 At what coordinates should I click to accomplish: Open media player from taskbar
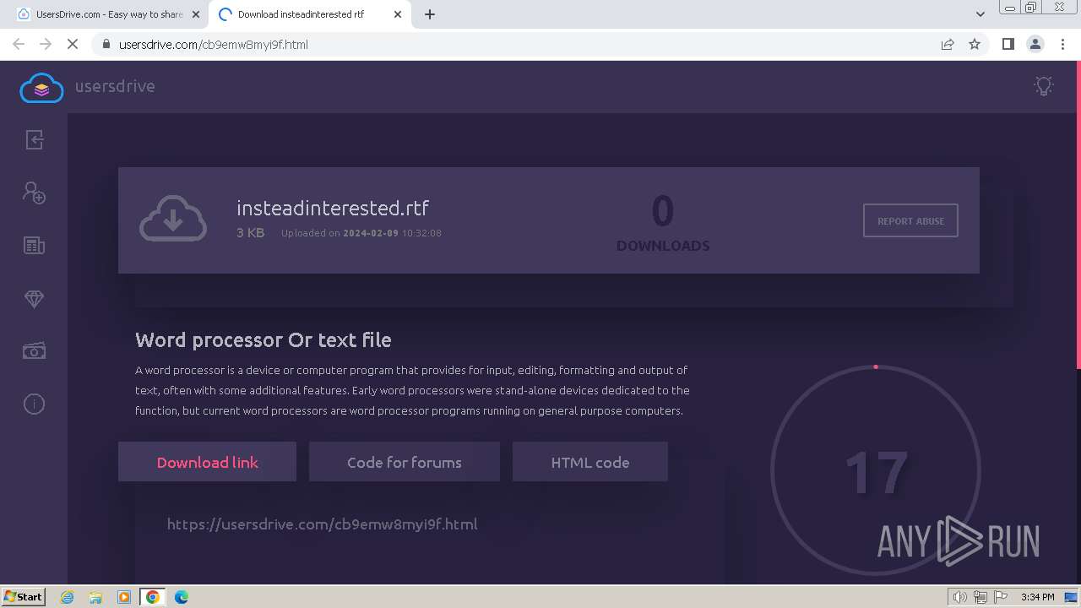click(124, 597)
